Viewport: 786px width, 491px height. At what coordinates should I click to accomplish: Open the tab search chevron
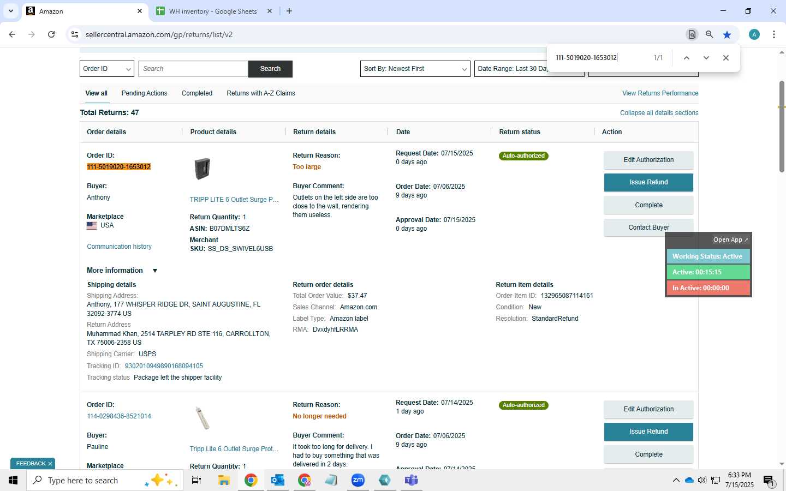10,11
